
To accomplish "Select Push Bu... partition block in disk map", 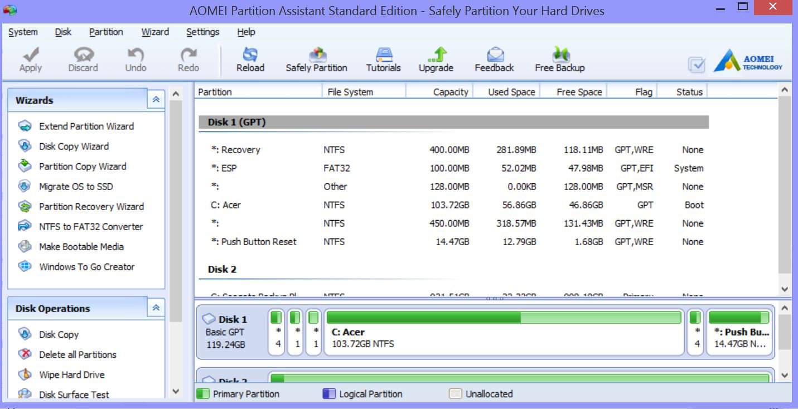I will tap(739, 332).
